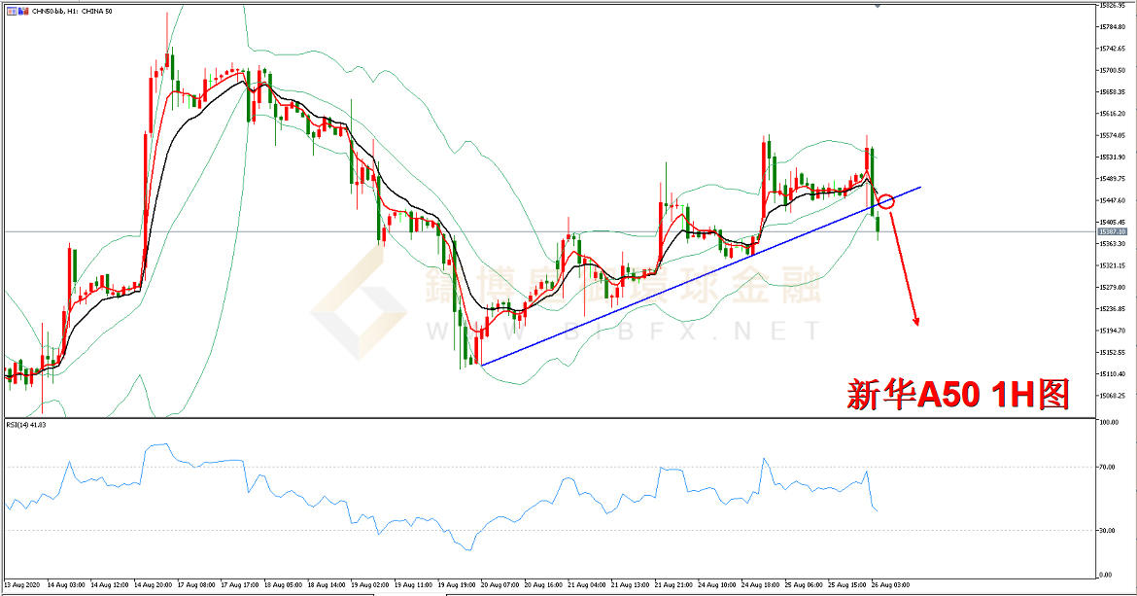
Task: Click the 21 Aug 21:00 time axis label
Action: click(672, 586)
